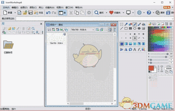The image size is (175, 111).
Task: Click the save palette icon above color grid
Action: tap(154, 24)
